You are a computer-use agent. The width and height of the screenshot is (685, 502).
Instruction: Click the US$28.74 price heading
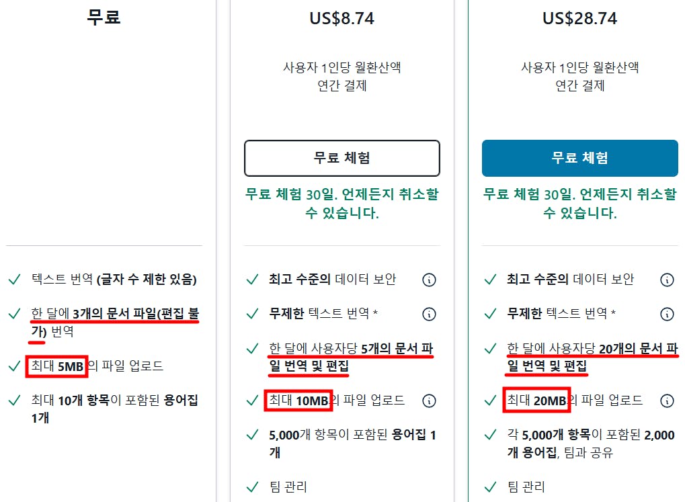click(579, 19)
